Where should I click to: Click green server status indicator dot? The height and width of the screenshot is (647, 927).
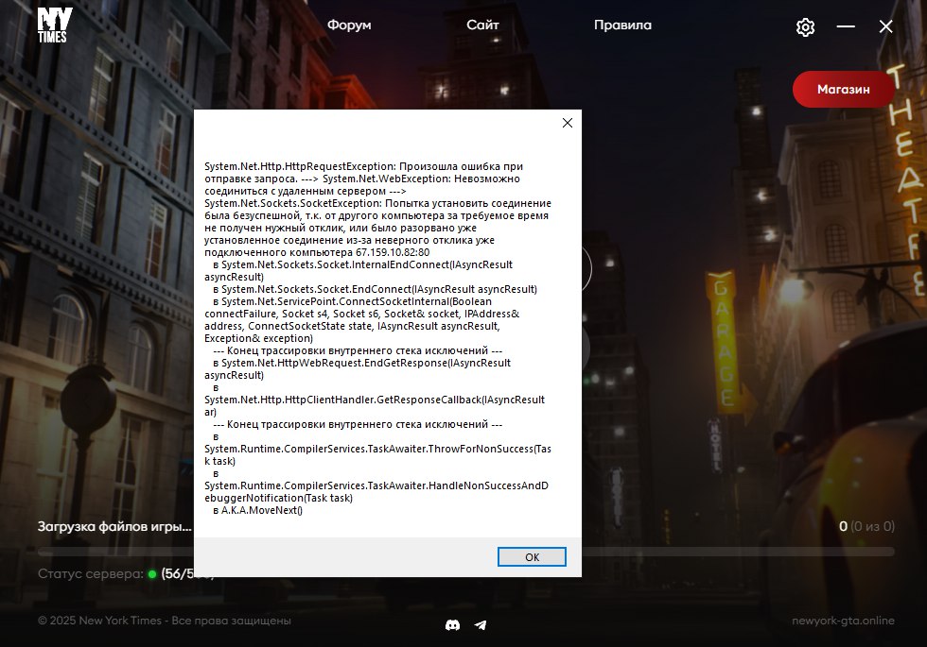(152, 574)
